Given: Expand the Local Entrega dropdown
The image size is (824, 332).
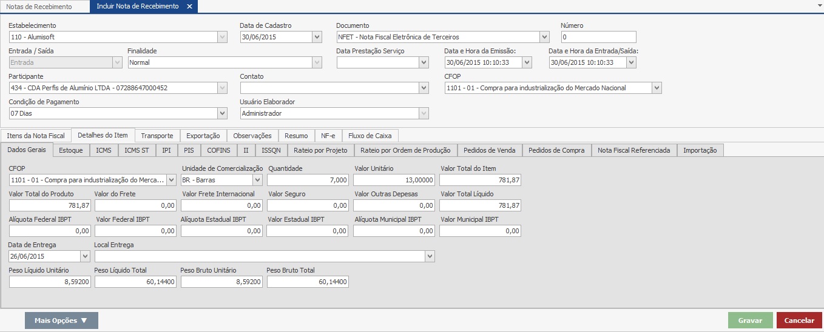Looking at the screenshot, I should pos(430,256).
